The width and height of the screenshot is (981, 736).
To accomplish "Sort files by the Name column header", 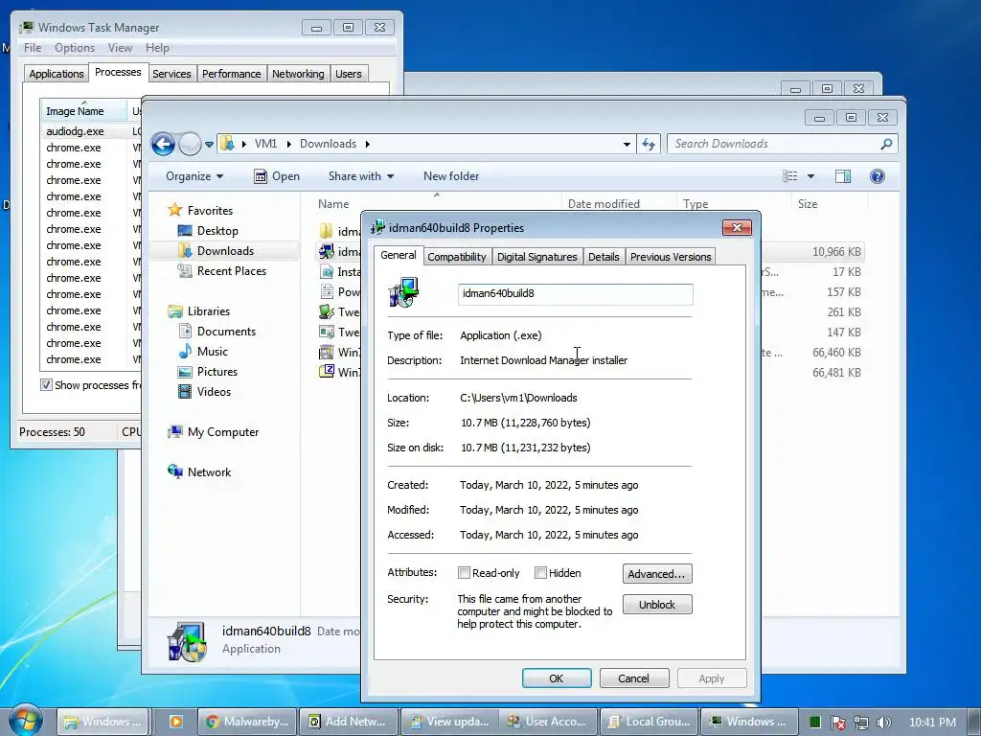I will (333, 204).
